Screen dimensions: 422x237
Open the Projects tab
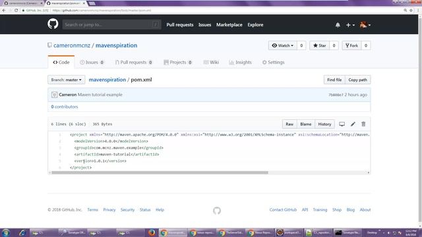tap(177, 62)
